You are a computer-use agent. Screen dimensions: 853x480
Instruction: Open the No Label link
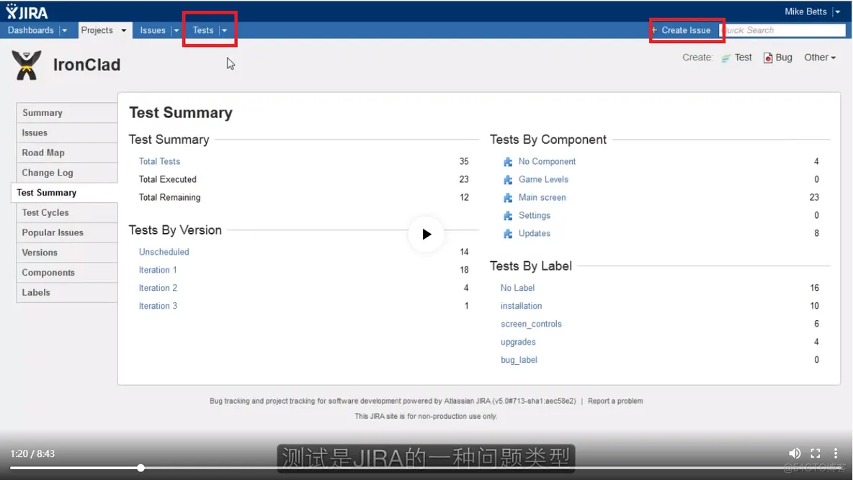[517, 288]
